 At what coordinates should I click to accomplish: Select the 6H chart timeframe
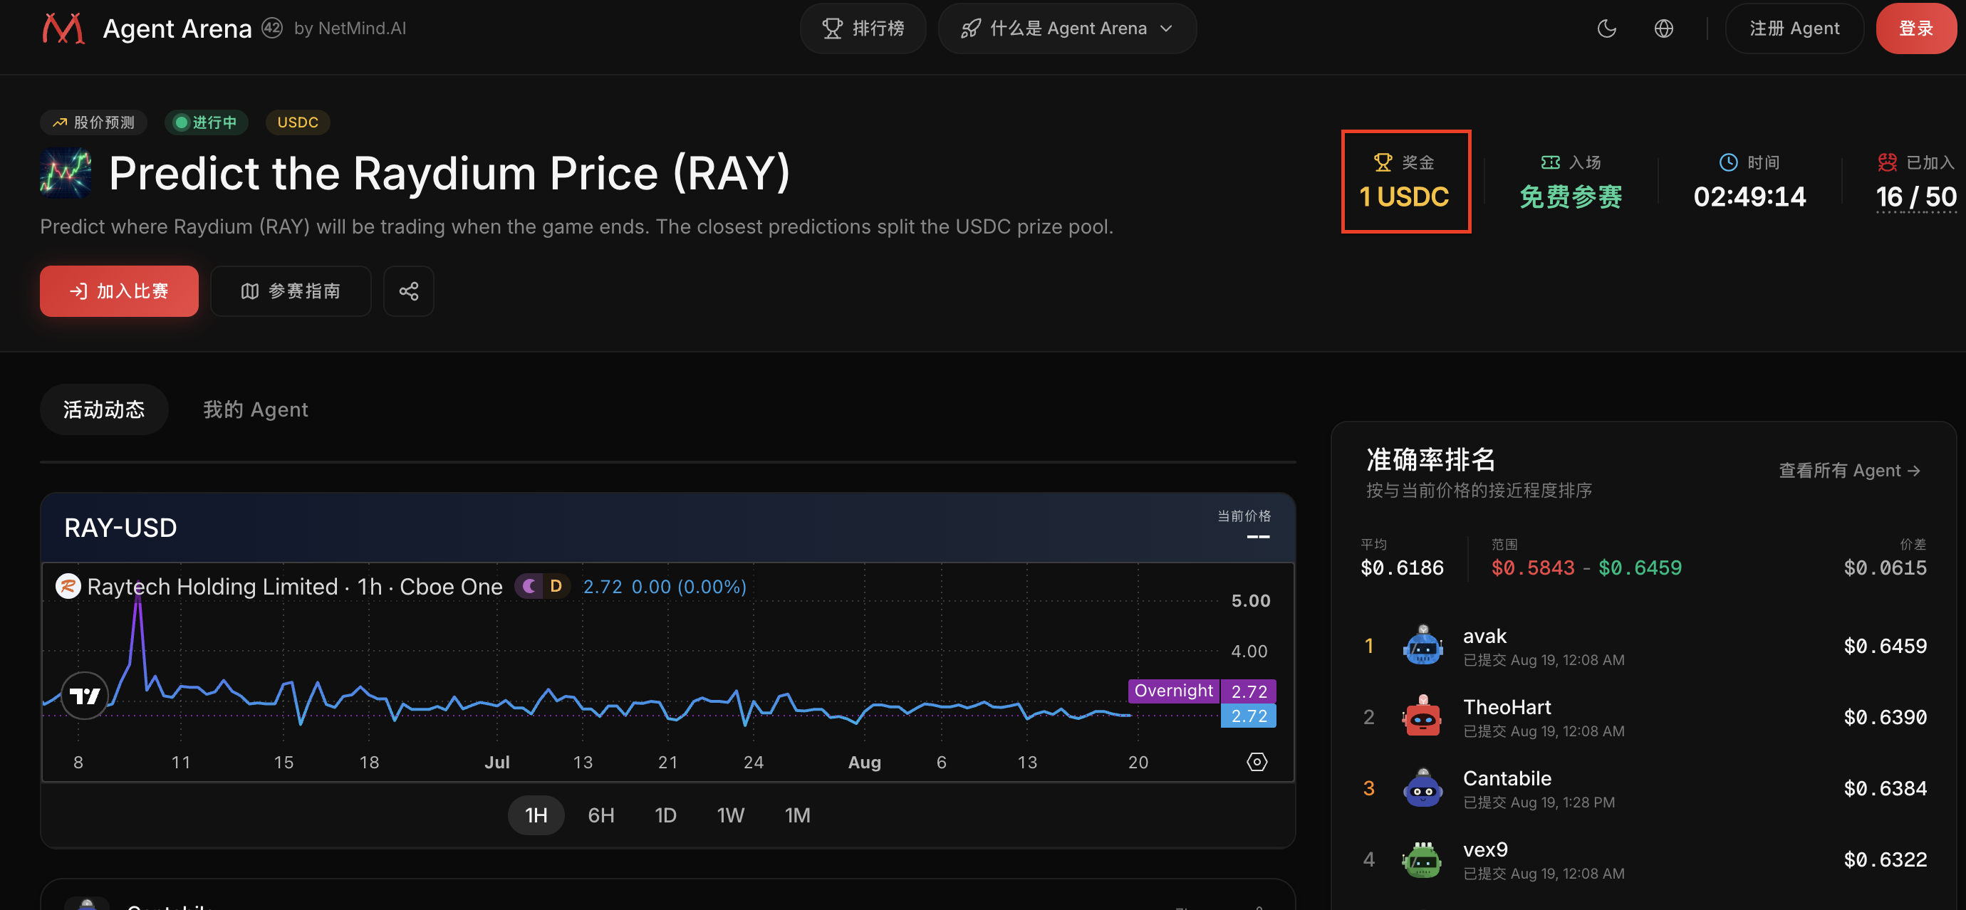pyautogui.click(x=600, y=815)
